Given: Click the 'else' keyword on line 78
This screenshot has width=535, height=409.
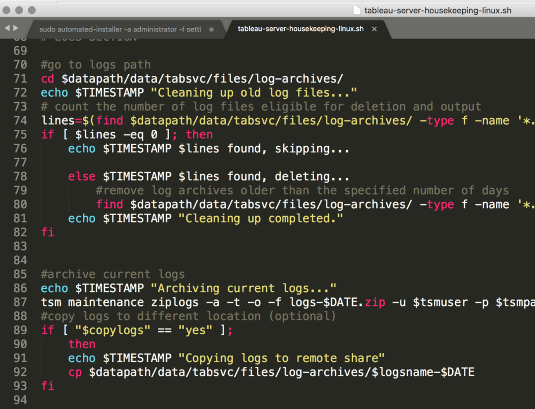Looking at the screenshot, I should click(x=82, y=176).
